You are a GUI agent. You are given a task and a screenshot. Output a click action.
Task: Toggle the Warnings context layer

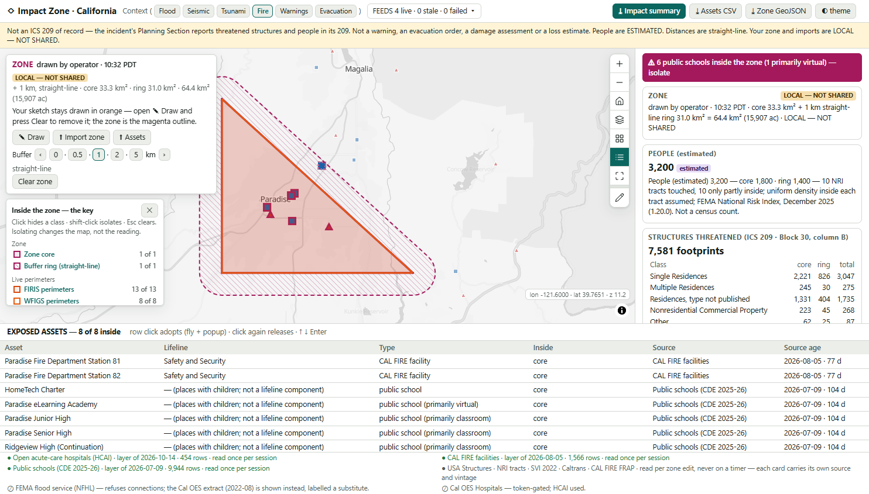click(x=294, y=11)
